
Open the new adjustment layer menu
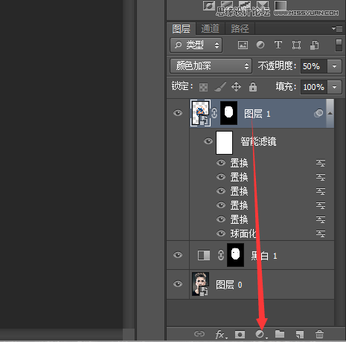(x=261, y=335)
